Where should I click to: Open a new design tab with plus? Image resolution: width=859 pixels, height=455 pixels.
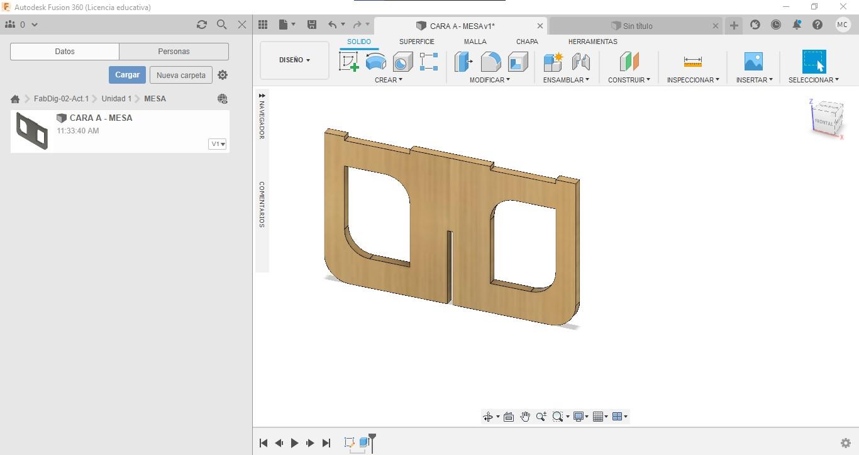coord(734,25)
